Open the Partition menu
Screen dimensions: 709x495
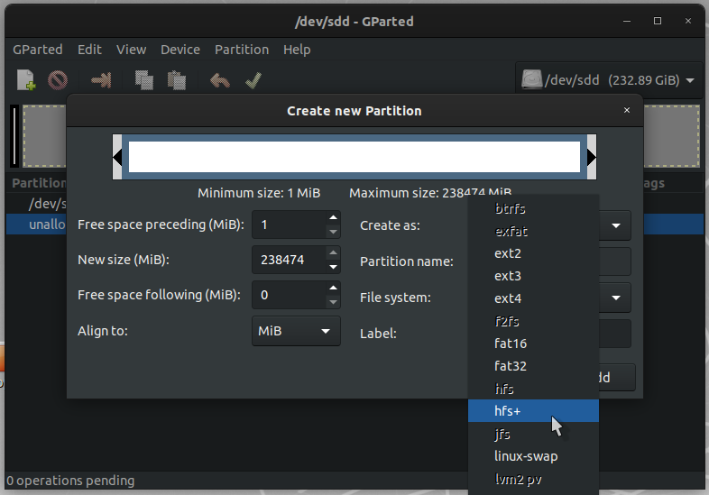tap(242, 50)
